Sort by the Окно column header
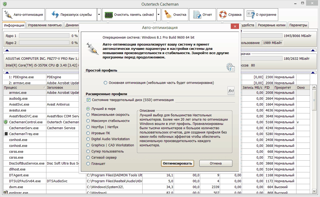The width and height of the screenshot is (320, 197). (303, 87)
